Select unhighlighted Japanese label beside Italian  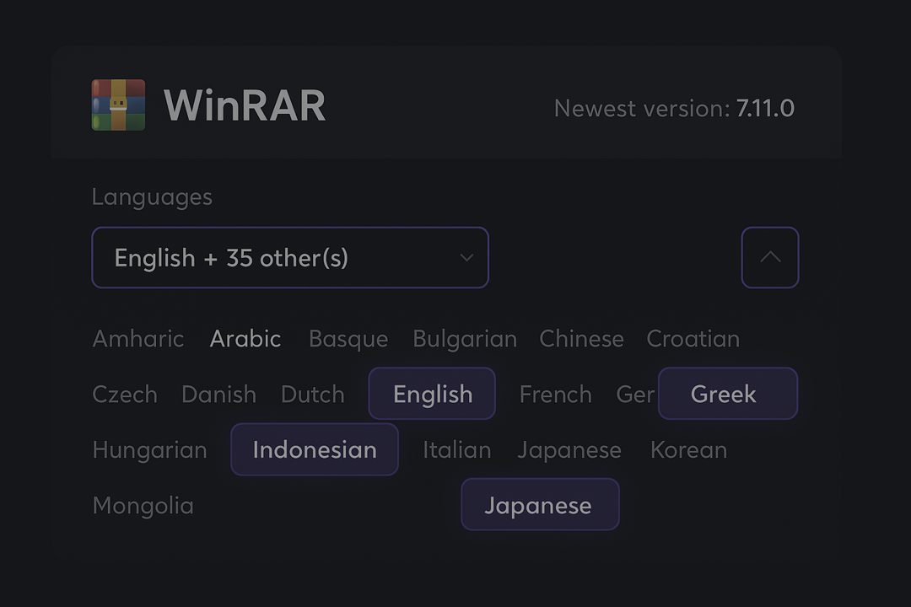[569, 450]
